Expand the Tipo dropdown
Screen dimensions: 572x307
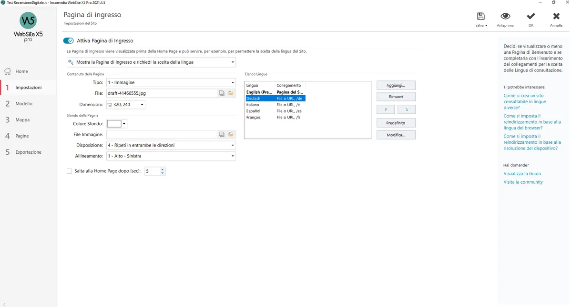(171, 82)
